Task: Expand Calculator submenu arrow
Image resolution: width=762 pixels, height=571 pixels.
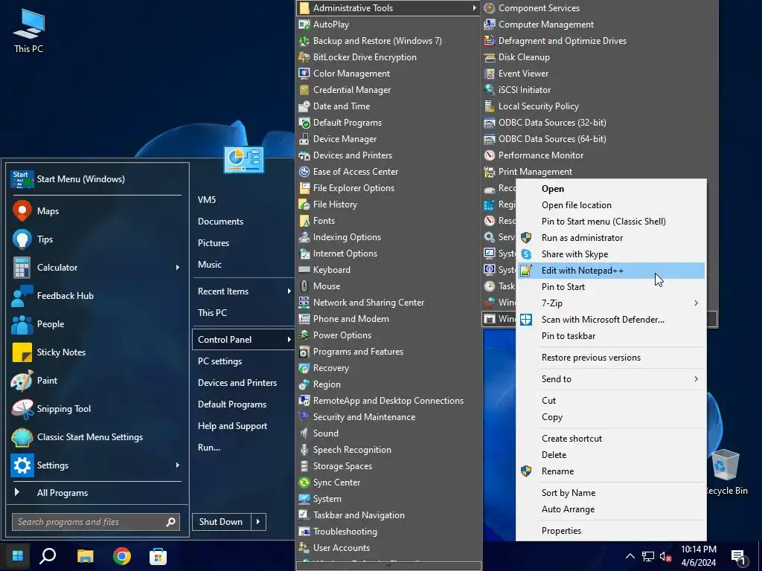Action: [177, 267]
